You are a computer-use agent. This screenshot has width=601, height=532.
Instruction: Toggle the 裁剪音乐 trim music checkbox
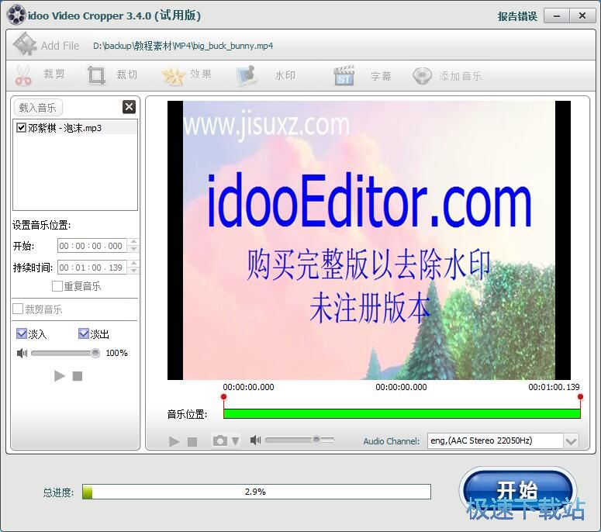(x=18, y=309)
